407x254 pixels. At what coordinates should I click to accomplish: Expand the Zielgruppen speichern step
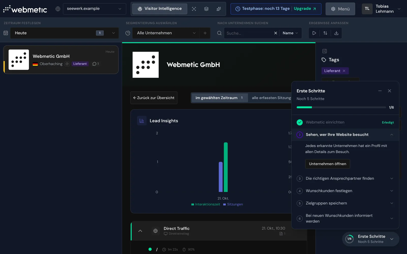(345, 203)
